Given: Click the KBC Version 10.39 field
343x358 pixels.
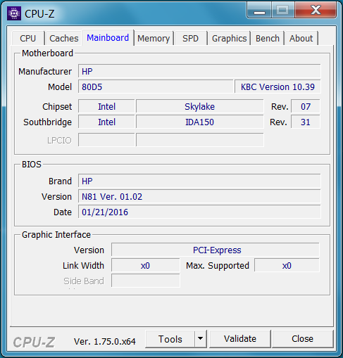Looking at the screenshot, I should coord(277,87).
